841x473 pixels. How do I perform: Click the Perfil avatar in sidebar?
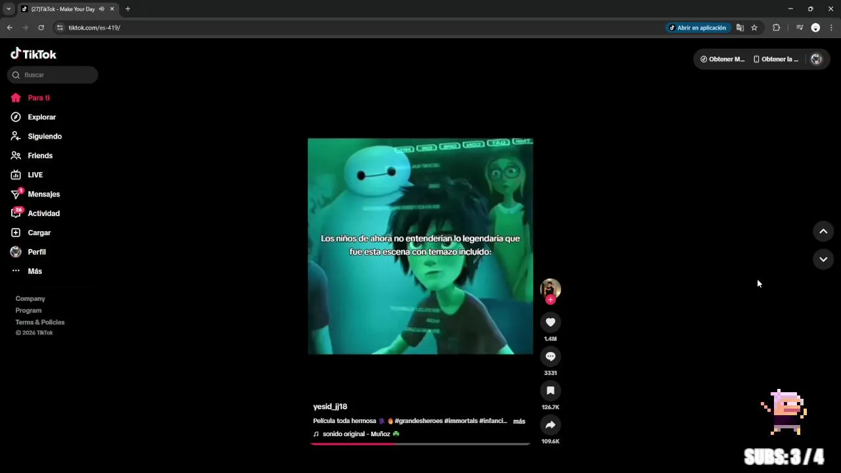tap(16, 252)
